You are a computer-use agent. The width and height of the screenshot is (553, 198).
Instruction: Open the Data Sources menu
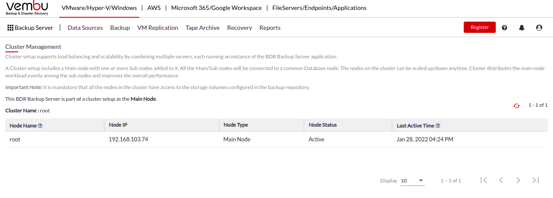coord(85,28)
